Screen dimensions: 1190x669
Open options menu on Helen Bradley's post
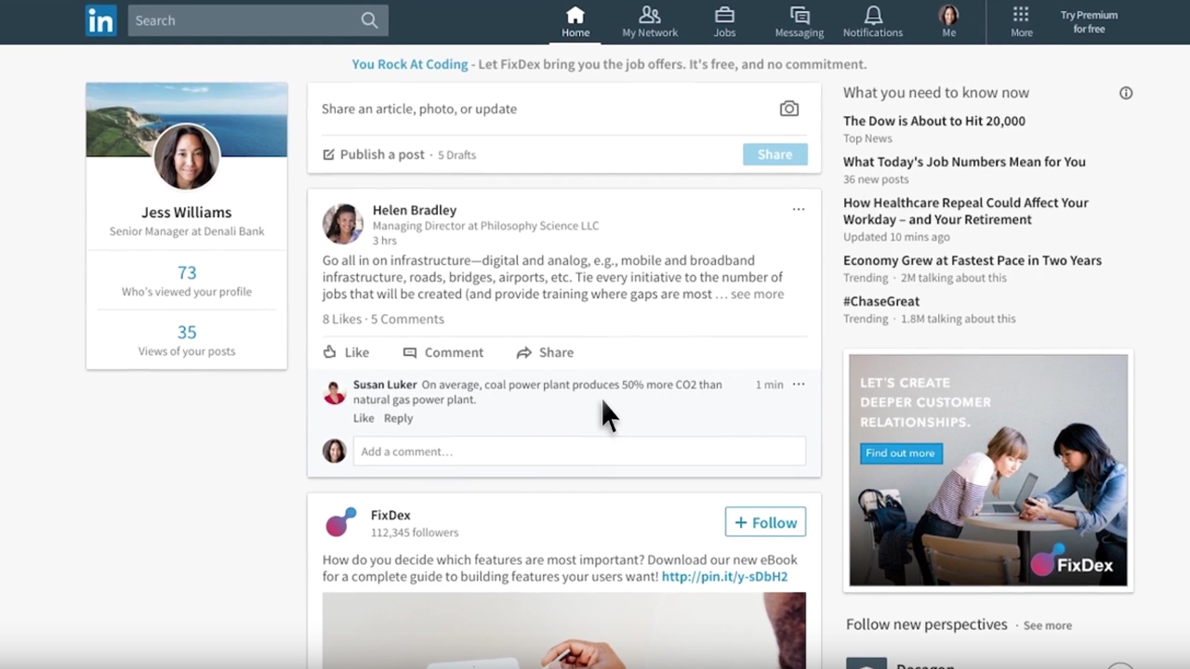tap(799, 209)
